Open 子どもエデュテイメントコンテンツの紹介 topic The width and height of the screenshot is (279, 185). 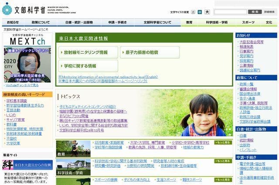coord(88,107)
